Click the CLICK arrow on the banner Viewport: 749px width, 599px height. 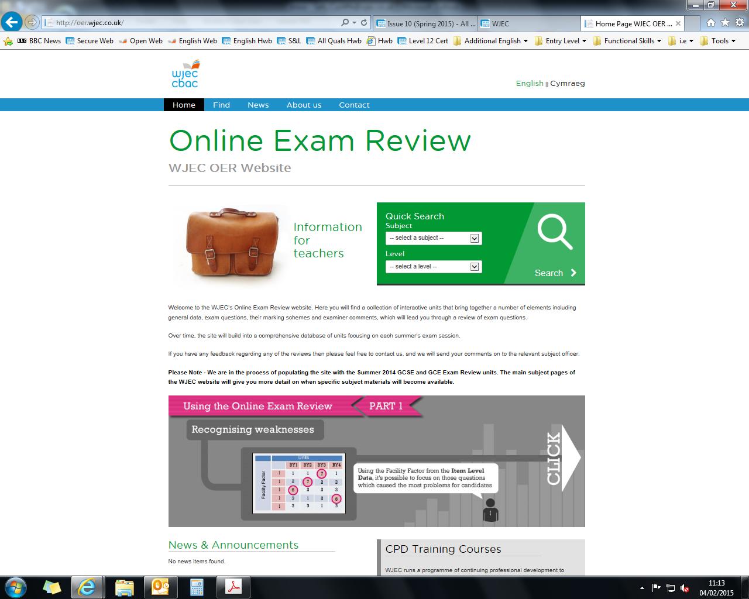click(563, 459)
